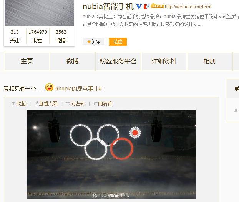Open the 详细资料 tab
The image size is (239, 202).
(x=164, y=61)
